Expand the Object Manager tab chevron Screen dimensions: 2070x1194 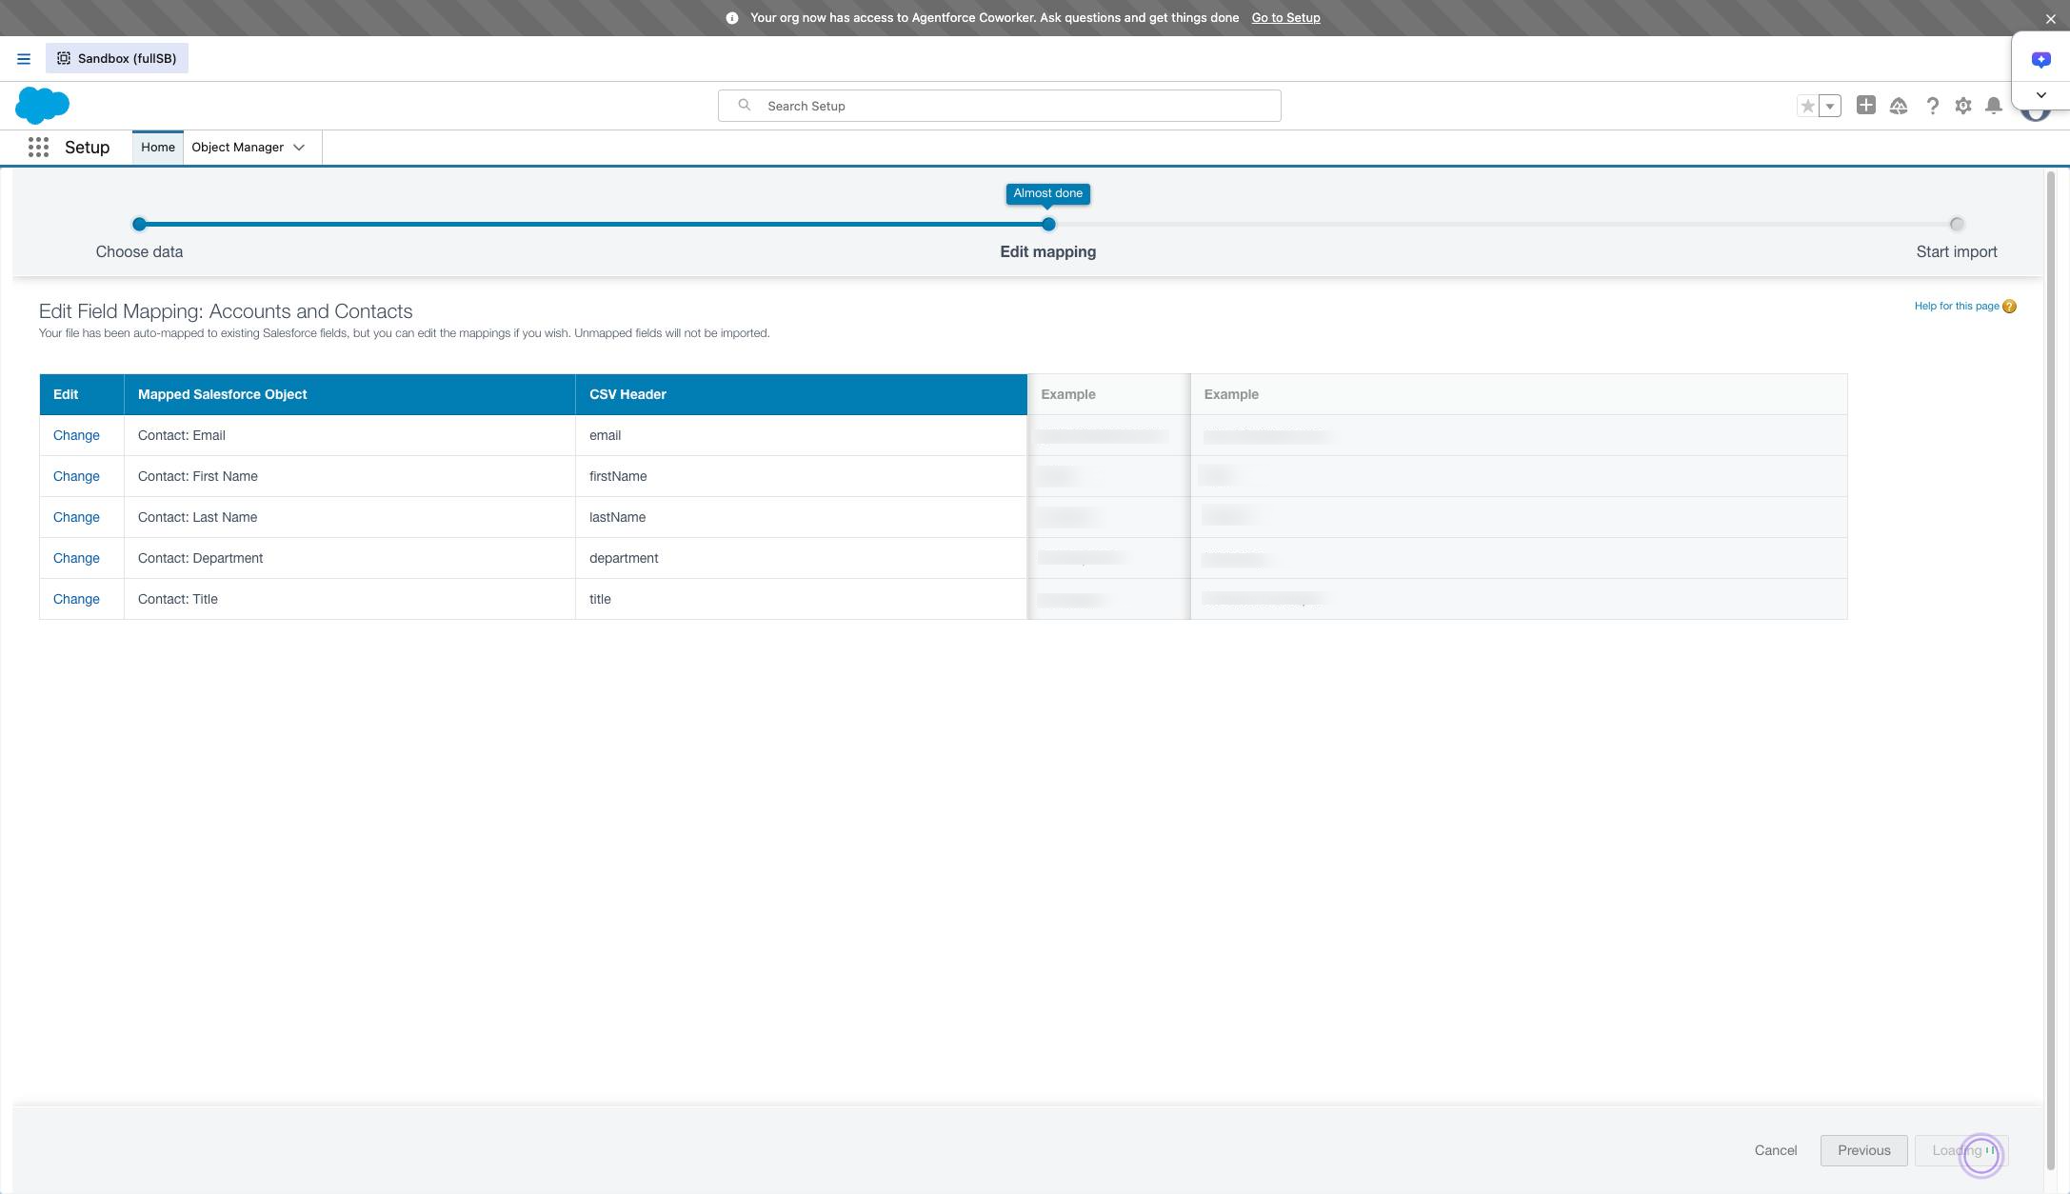pos(299,147)
